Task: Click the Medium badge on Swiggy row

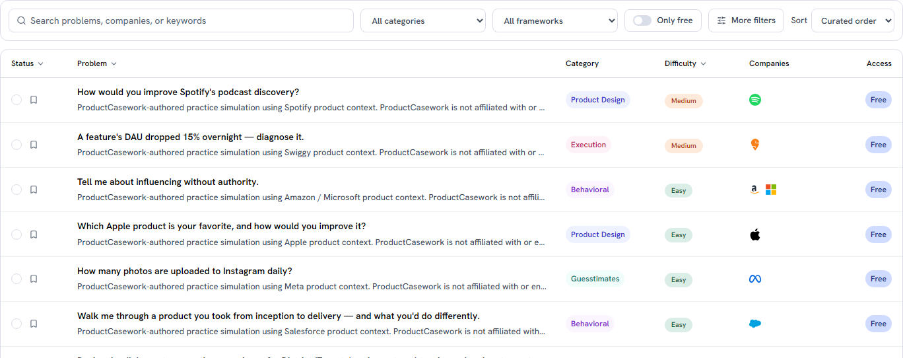Action: pos(684,146)
